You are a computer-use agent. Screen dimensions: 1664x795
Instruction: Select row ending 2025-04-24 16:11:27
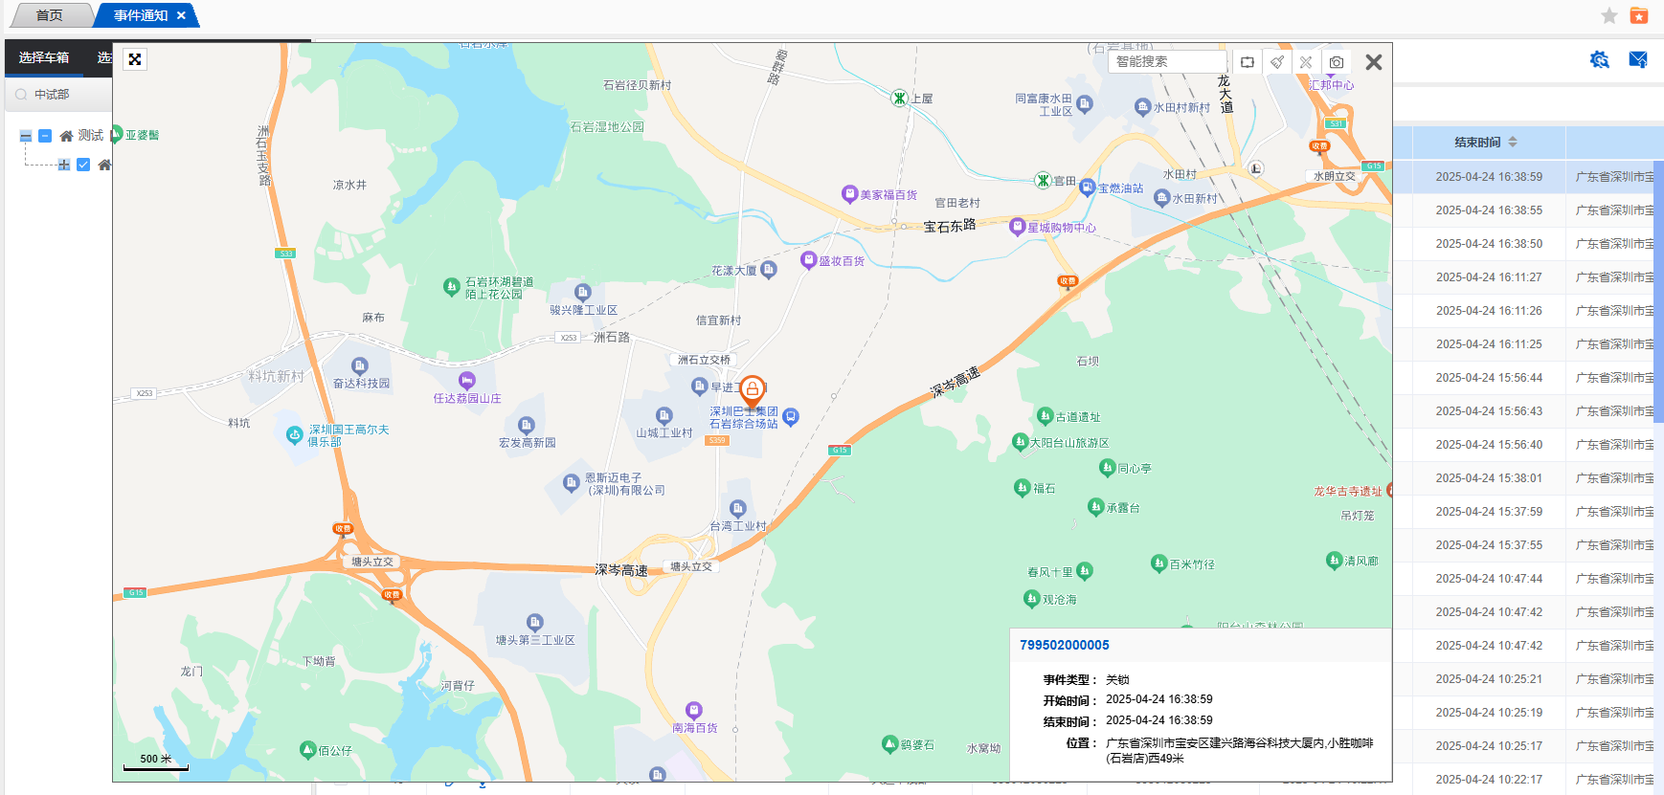pyautogui.click(x=1528, y=277)
